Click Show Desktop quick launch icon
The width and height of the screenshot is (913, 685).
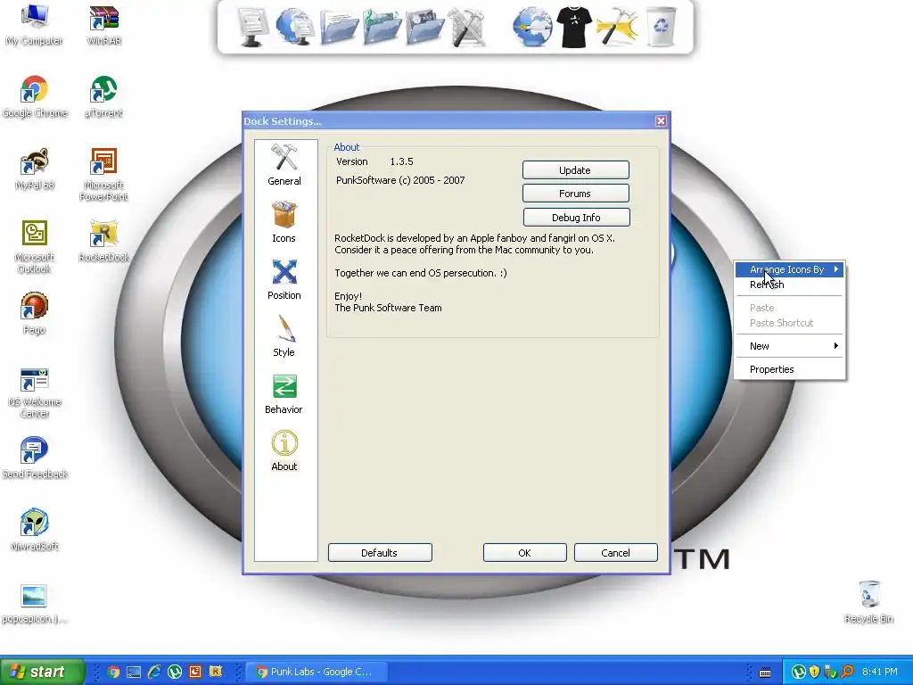(x=134, y=672)
